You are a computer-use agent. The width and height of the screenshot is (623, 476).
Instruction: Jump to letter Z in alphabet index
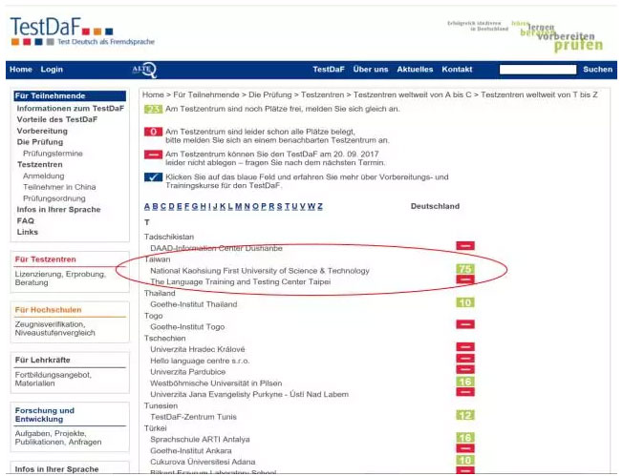[320, 206]
